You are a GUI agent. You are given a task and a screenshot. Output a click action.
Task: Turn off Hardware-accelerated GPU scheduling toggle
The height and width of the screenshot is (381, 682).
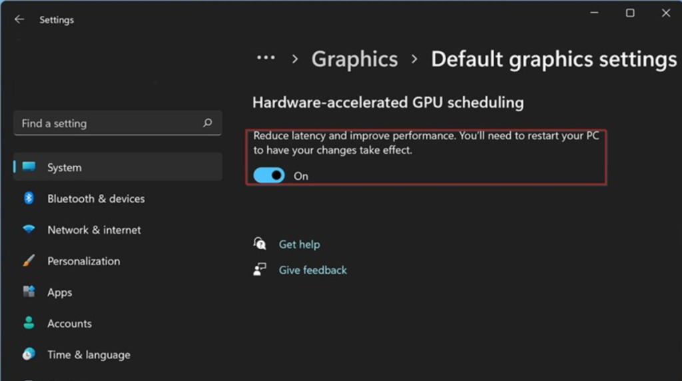pyautogui.click(x=269, y=176)
